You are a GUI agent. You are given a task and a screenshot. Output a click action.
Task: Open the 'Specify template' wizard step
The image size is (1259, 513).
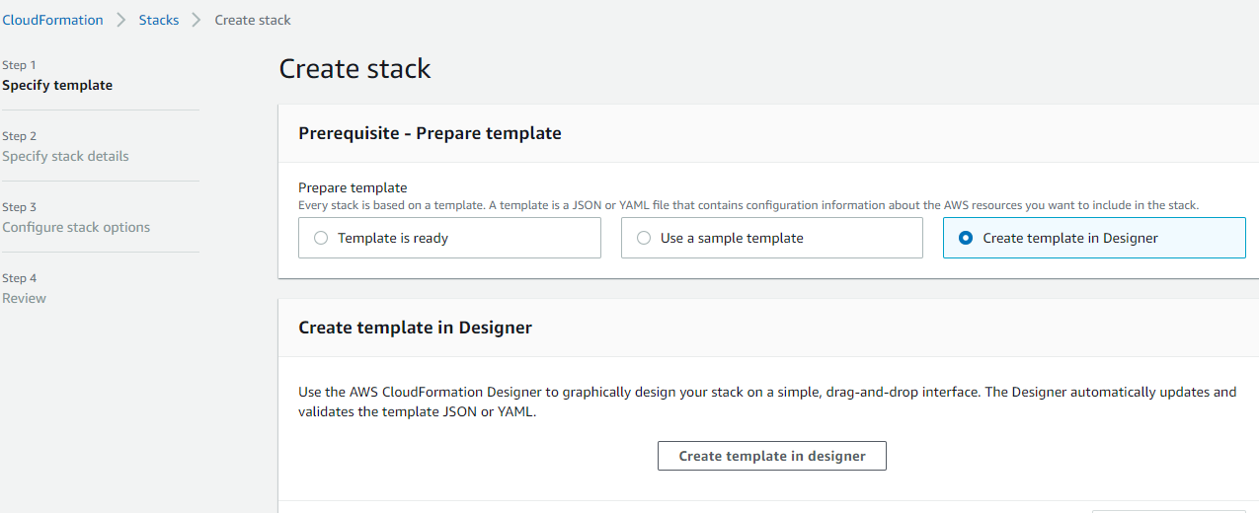pos(57,85)
